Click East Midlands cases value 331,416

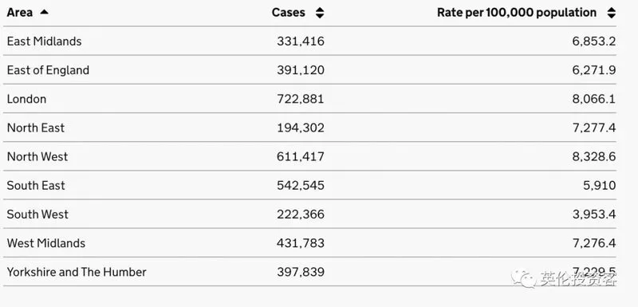(x=301, y=41)
